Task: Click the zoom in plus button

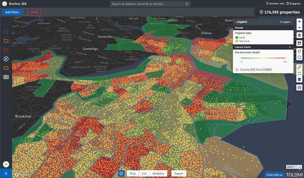Action: (x=299, y=22)
